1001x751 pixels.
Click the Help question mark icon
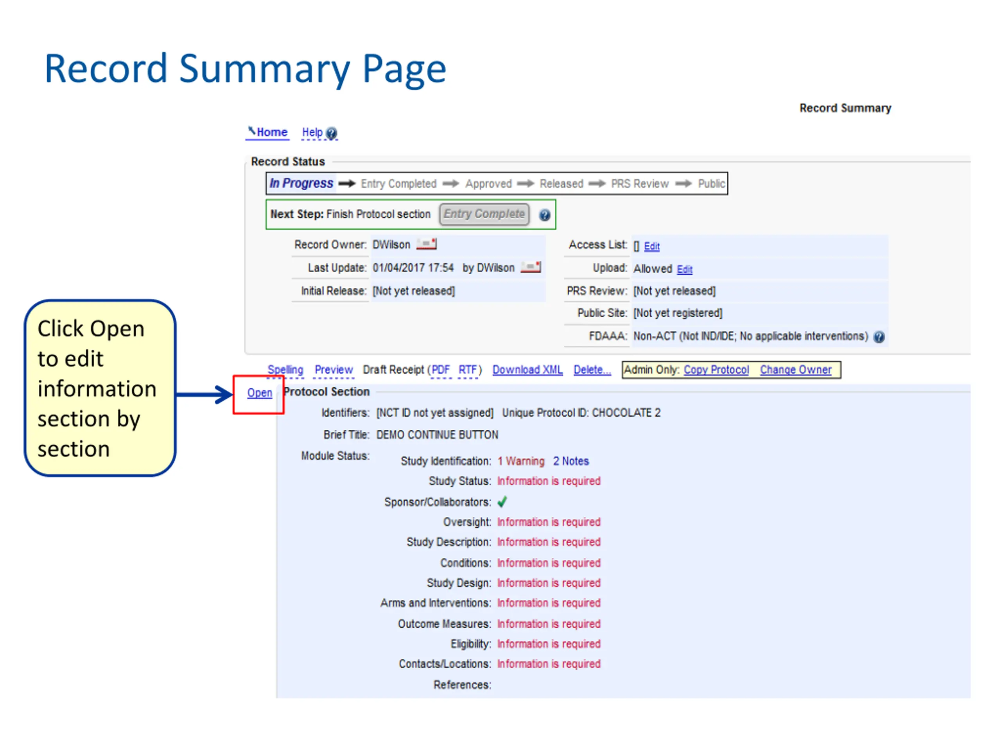click(x=331, y=133)
